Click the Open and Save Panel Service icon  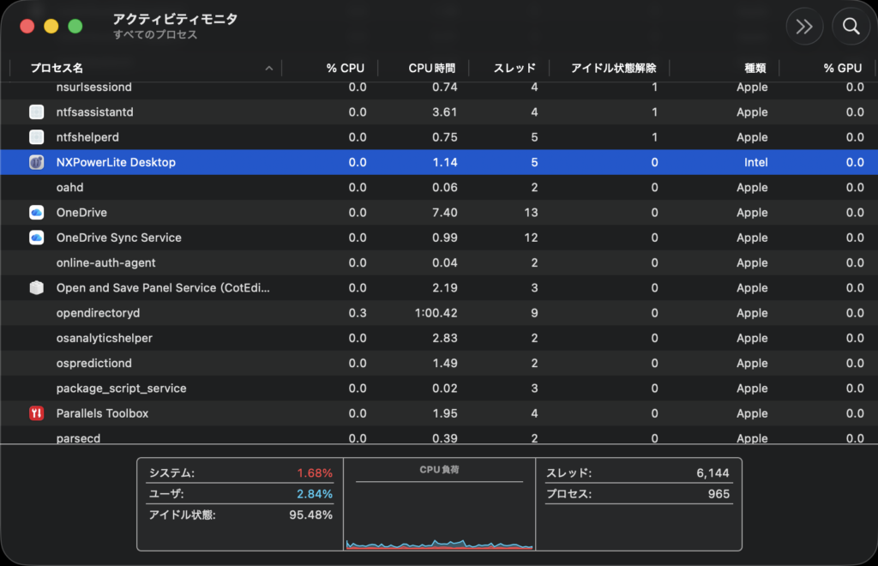coord(36,288)
